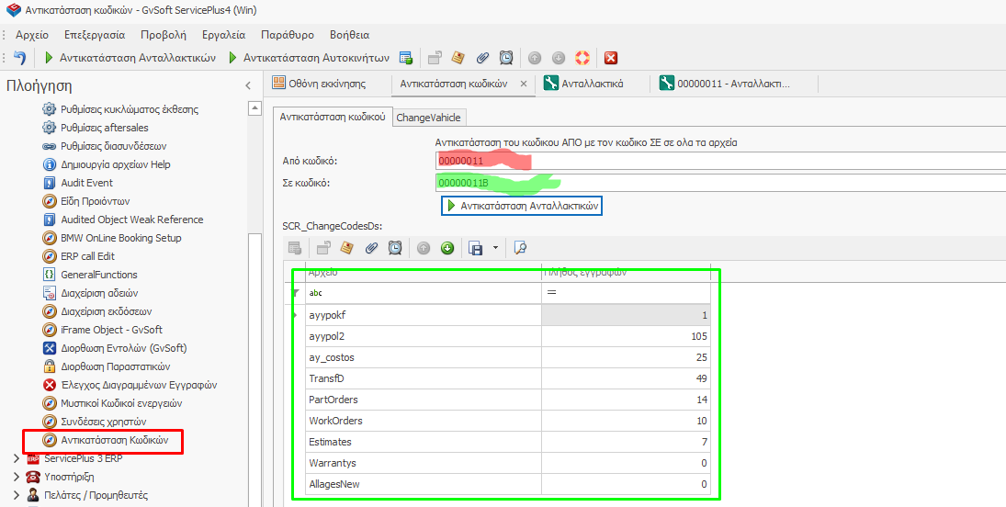
Task: Expand the Υποστήριξη tree node
Action: pyautogui.click(x=16, y=477)
